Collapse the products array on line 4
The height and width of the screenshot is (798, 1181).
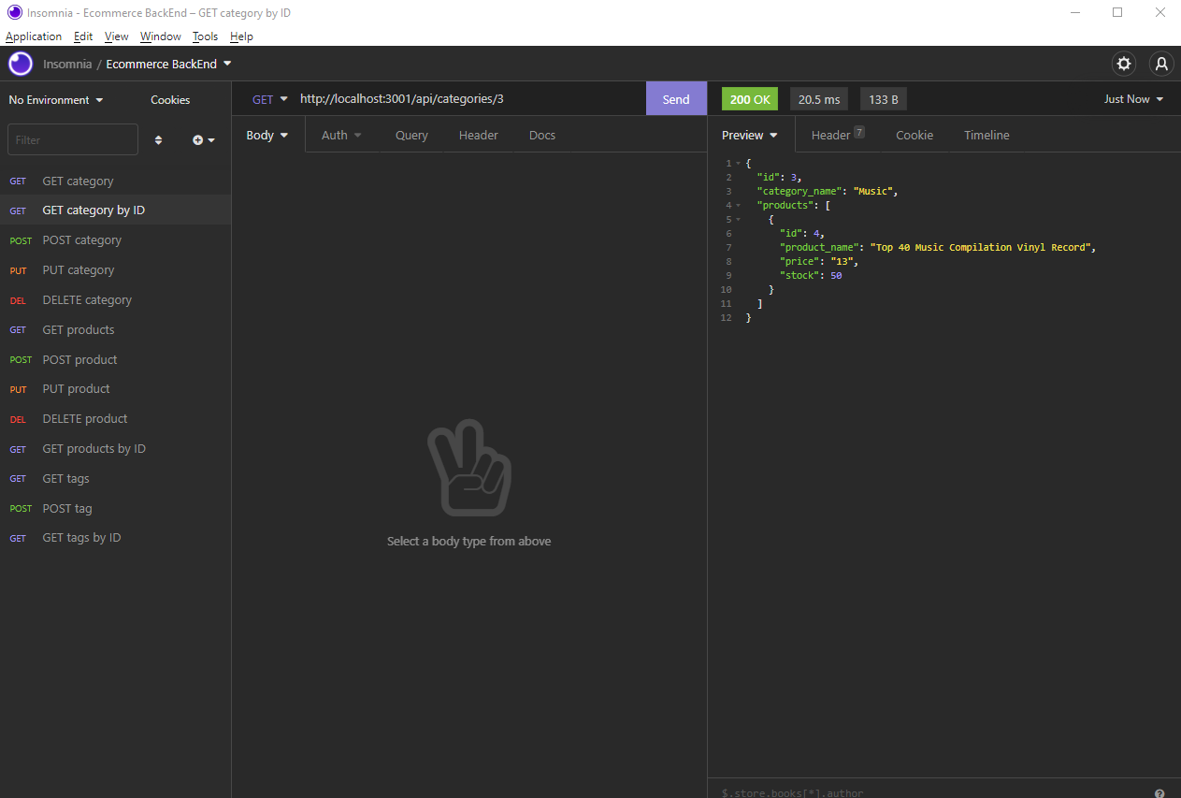(736, 205)
